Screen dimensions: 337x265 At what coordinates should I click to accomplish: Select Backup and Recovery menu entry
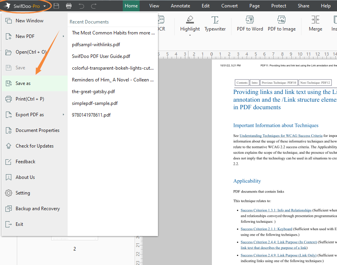click(35, 209)
